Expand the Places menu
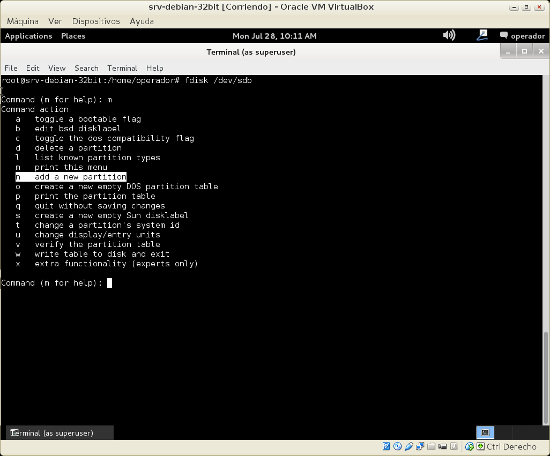Viewport: 550px width, 456px height. tap(73, 36)
